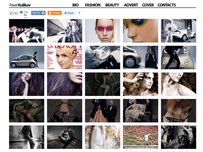
Task: Open the COVER section
Action: click(148, 5)
